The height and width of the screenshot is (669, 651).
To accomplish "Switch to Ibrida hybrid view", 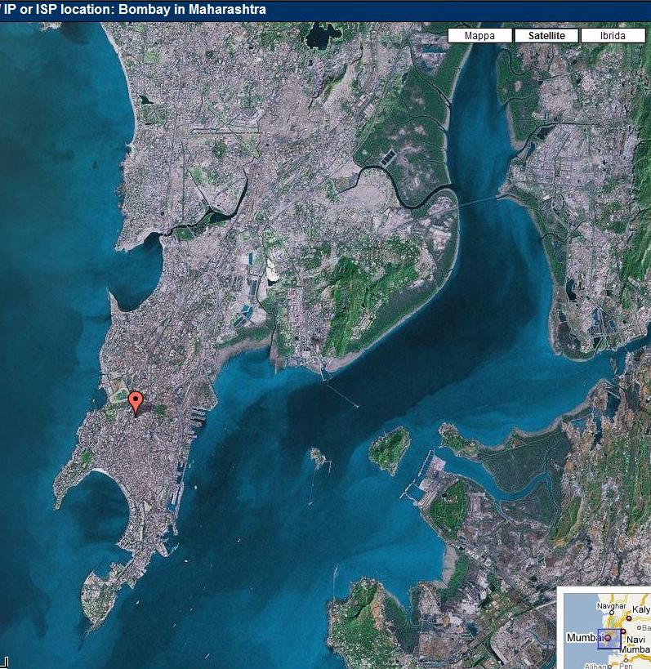I will pos(612,36).
